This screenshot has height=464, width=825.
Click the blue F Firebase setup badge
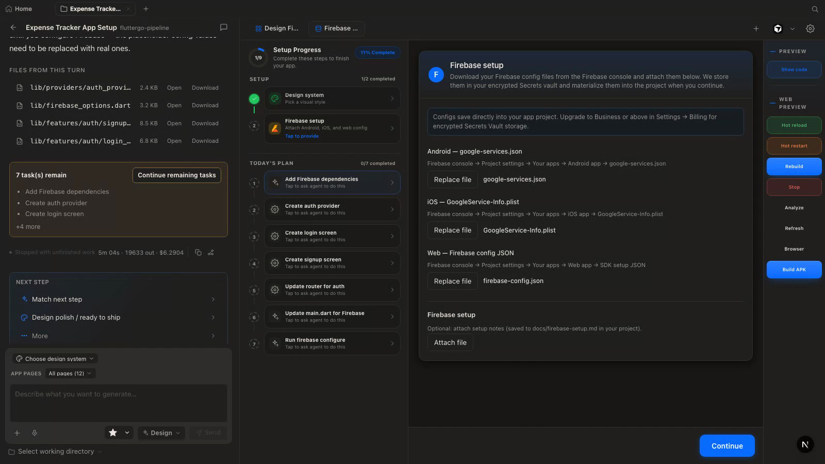coord(436,75)
